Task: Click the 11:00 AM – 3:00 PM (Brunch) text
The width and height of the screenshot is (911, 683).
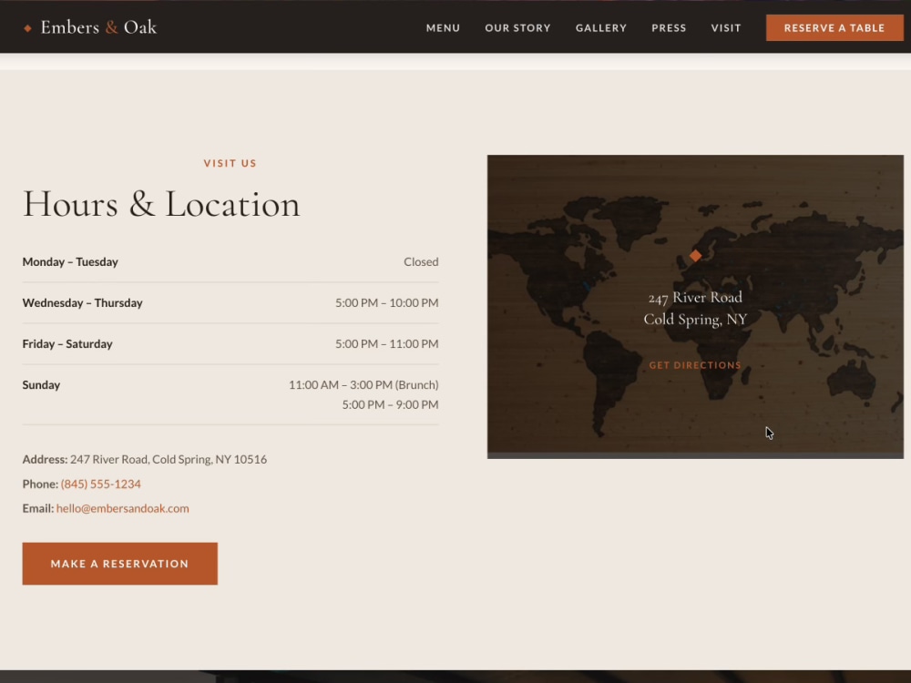Action: click(363, 385)
